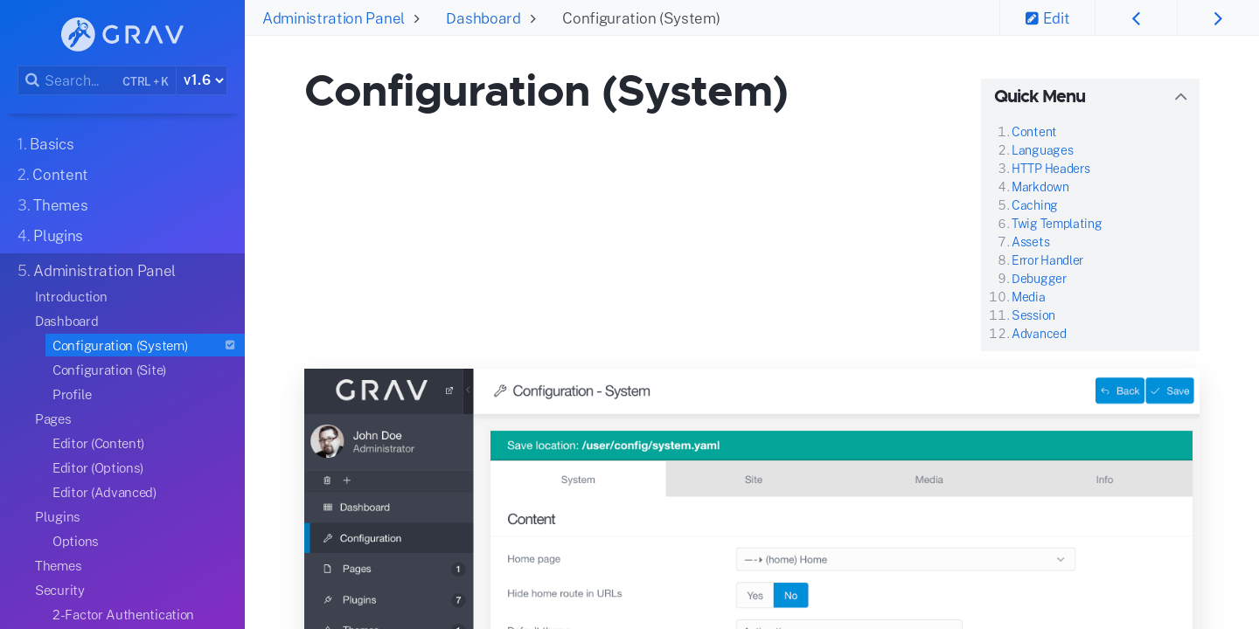Jump to Advanced section

pos(1039,334)
